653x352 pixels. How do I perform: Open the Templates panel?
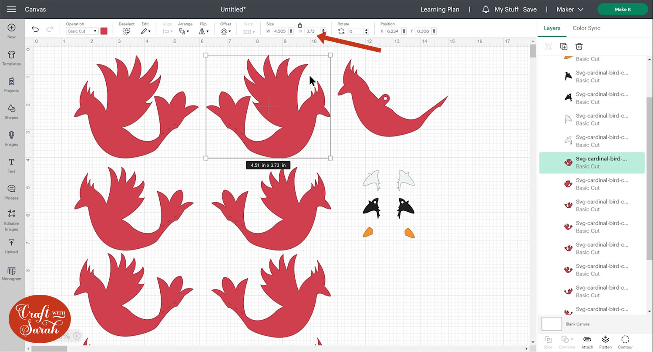pos(11,58)
